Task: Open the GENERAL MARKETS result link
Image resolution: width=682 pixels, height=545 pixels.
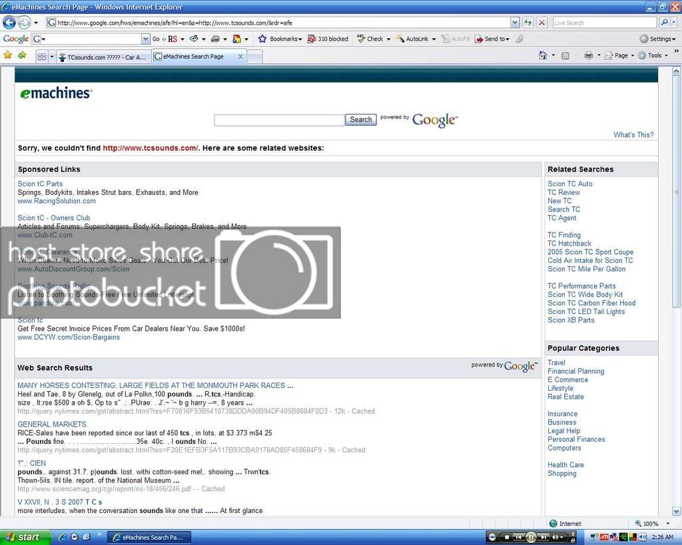Action: [52, 424]
